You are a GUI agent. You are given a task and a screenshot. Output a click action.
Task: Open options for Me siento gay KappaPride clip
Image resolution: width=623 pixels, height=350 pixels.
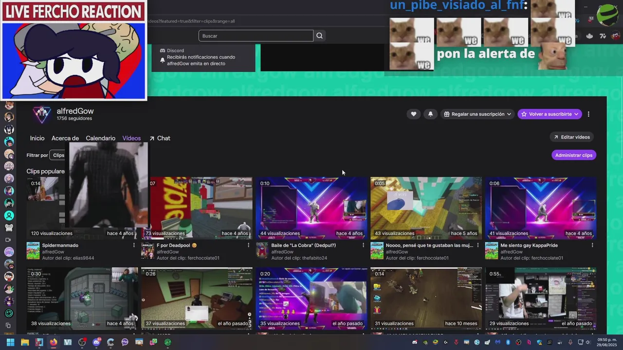click(592, 245)
